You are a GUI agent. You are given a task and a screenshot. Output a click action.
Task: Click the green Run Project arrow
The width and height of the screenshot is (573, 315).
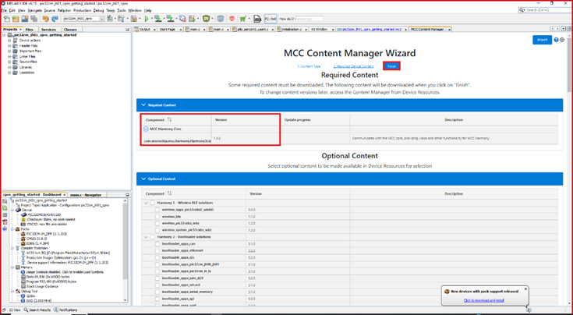147,18
